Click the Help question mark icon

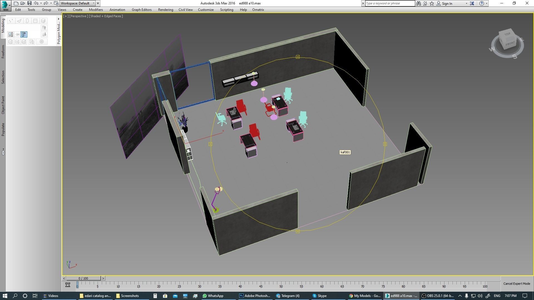click(x=482, y=3)
